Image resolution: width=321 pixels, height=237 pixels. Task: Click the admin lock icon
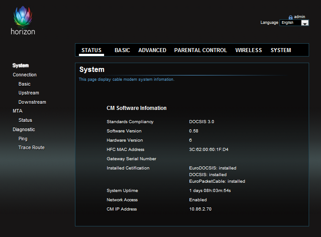pyautogui.click(x=290, y=17)
